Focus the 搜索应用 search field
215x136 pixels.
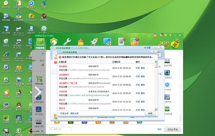click(60, 129)
